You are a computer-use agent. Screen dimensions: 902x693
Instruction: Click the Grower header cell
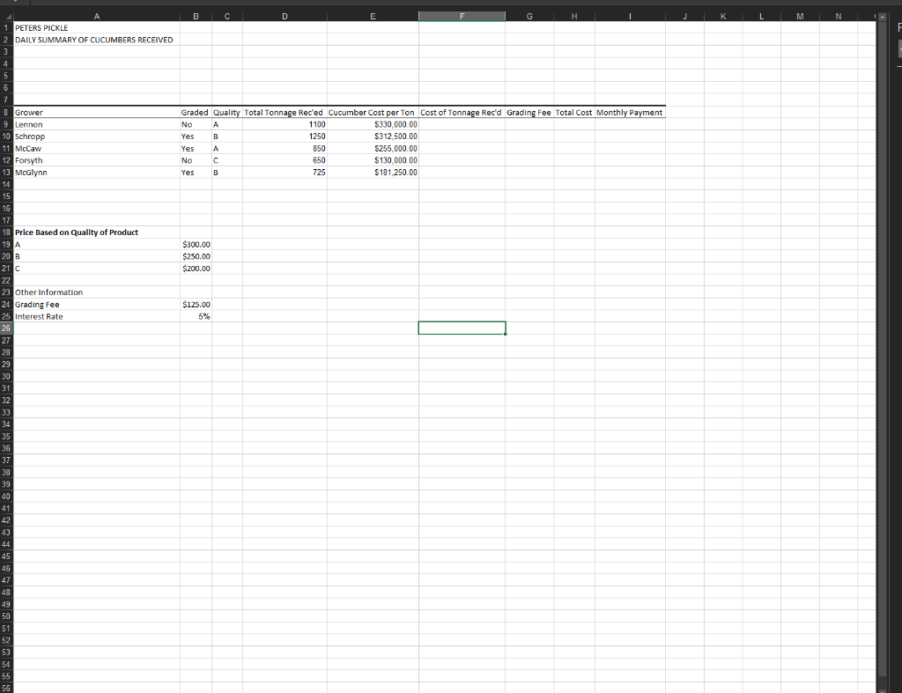pyautogui.click(x=97, y=112)
